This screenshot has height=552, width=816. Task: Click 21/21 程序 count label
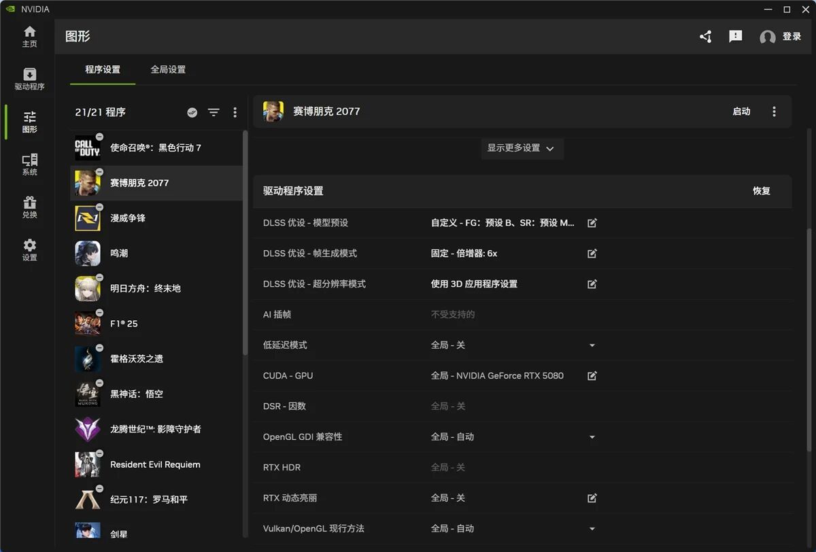(x=101, y=112)
